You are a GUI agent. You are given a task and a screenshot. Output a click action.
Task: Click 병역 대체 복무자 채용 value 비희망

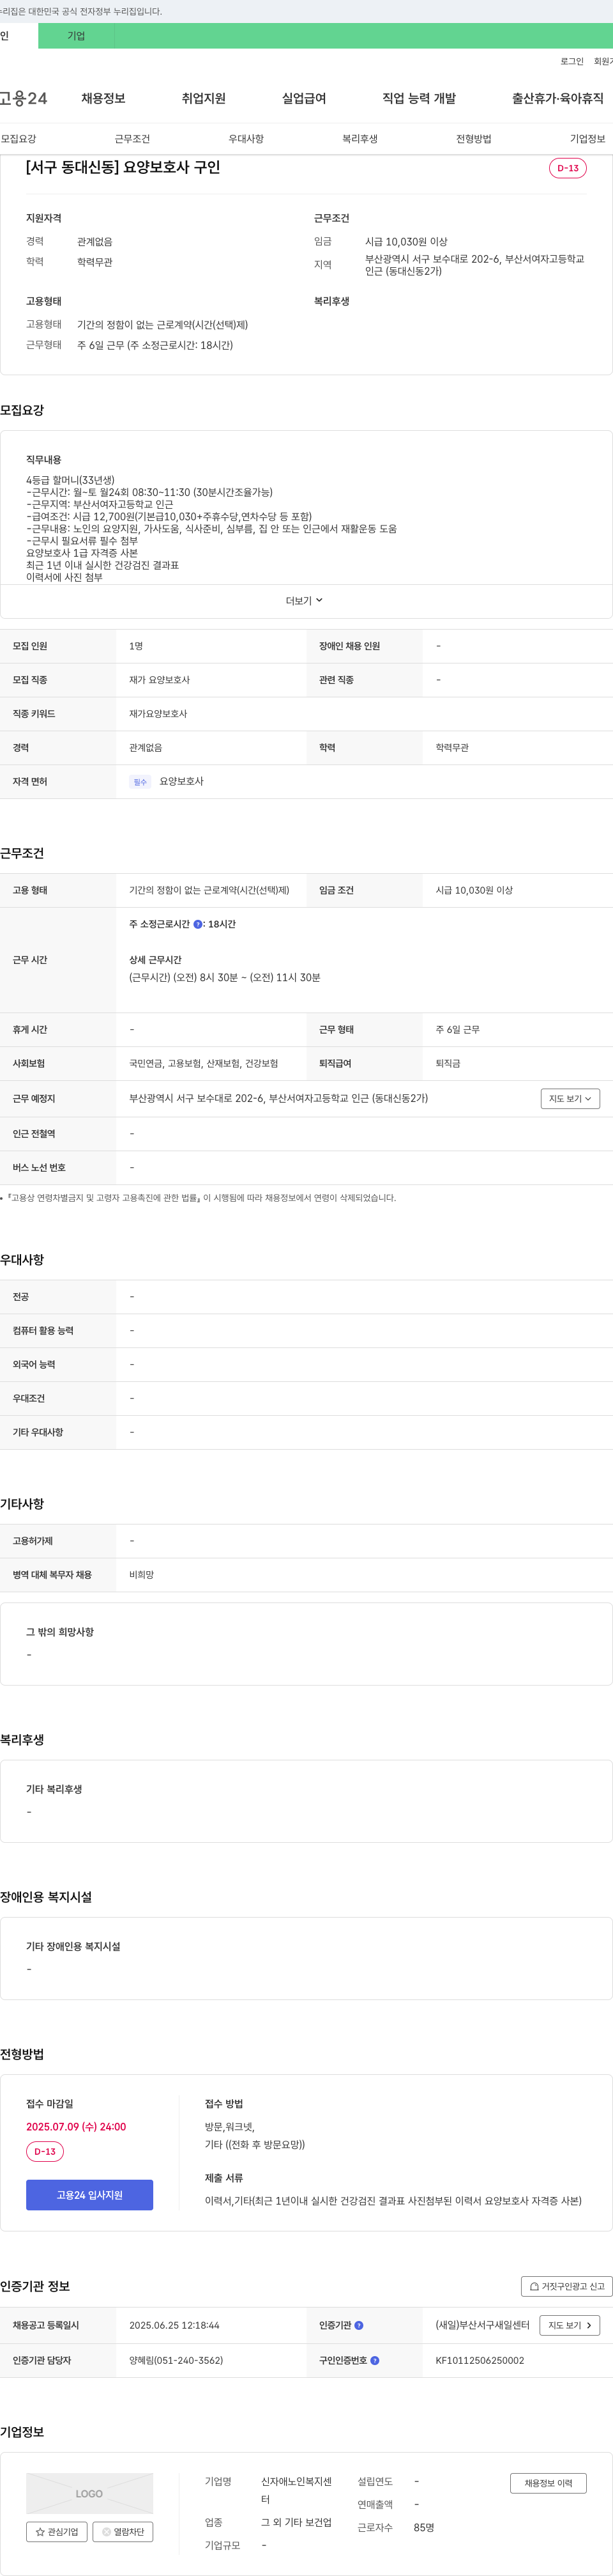140,1575
